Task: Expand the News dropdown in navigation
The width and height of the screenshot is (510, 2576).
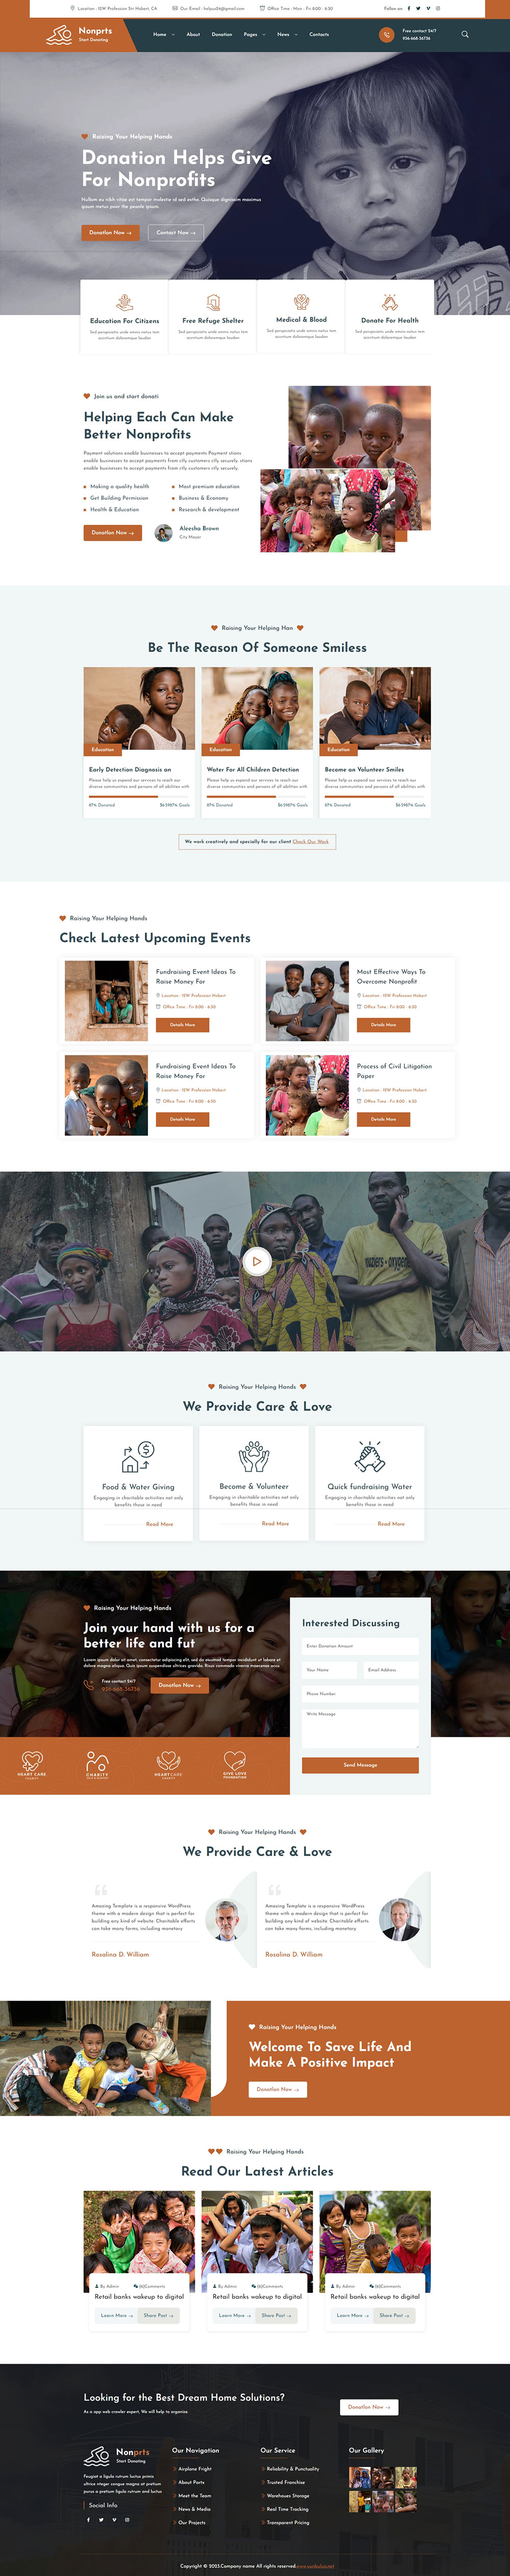Action: click(287, 34)
